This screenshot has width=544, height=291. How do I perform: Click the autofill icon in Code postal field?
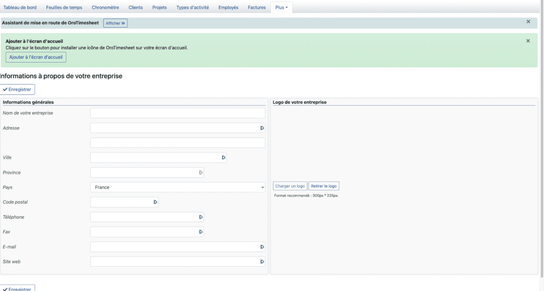click(155, 202)
